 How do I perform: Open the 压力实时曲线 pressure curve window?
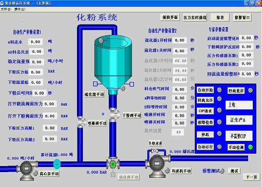tap(195, 17)
